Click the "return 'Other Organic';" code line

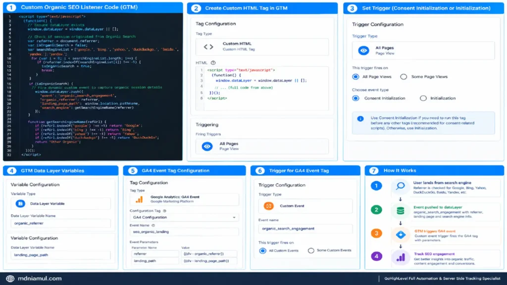click(58, 142)
